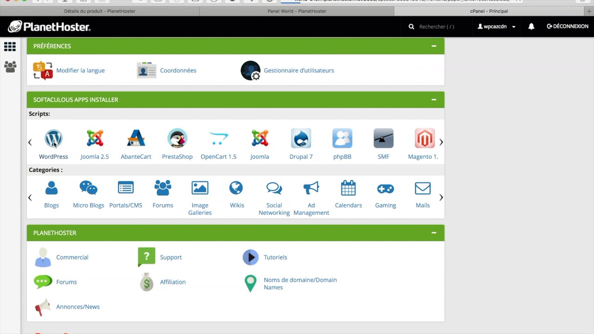The width and height of the screenshot is (594, 334).
Task: Open the Affiliation money bag icon
Action: 147,282
